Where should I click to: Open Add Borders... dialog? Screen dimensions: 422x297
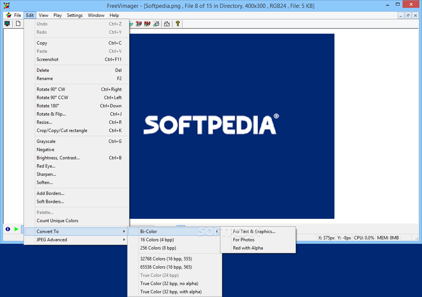point(77,193)
